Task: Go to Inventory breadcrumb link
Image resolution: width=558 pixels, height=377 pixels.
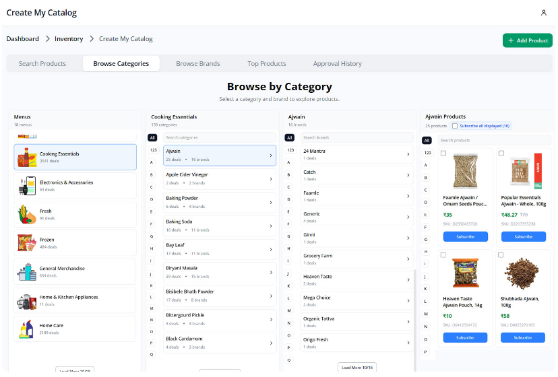Action: click(69, 39)
